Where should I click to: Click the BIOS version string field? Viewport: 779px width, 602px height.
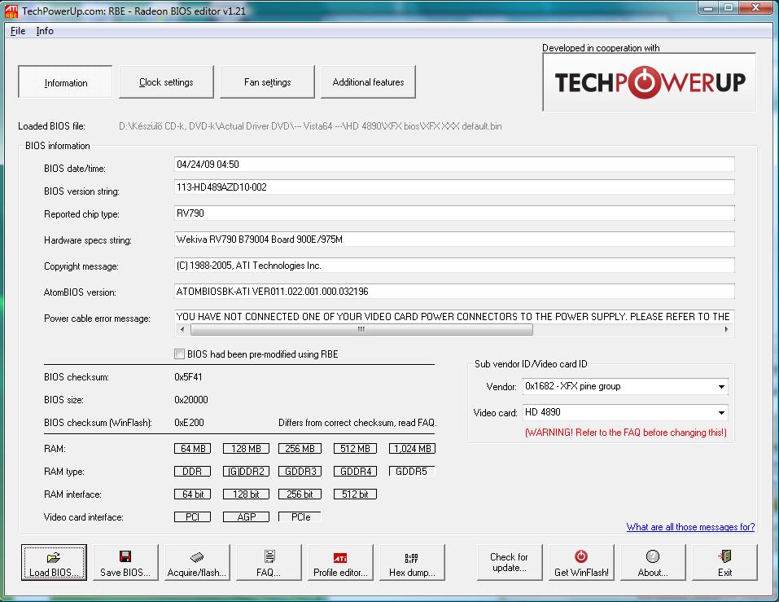(454, 187)
